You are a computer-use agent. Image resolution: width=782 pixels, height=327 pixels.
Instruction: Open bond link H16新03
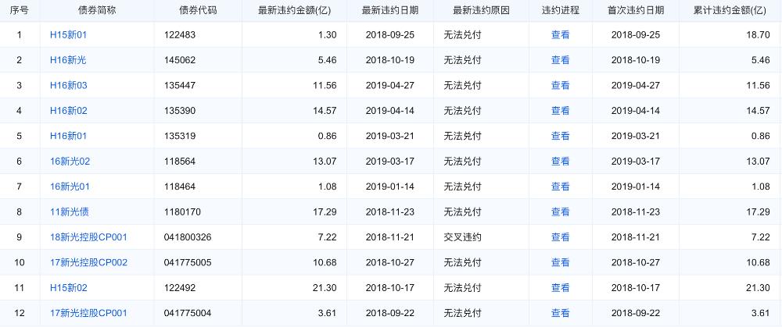(68, 86)
